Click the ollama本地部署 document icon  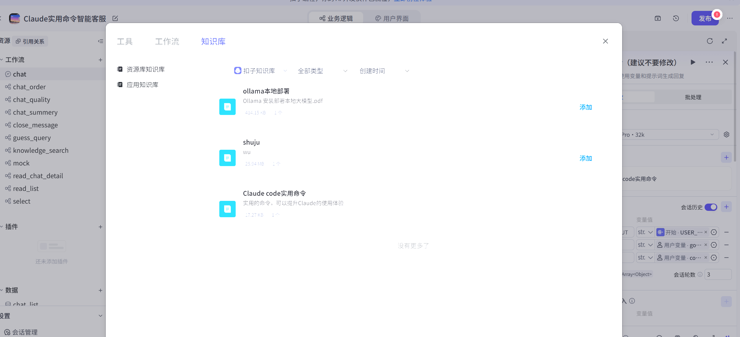click(x=227, y=107)
